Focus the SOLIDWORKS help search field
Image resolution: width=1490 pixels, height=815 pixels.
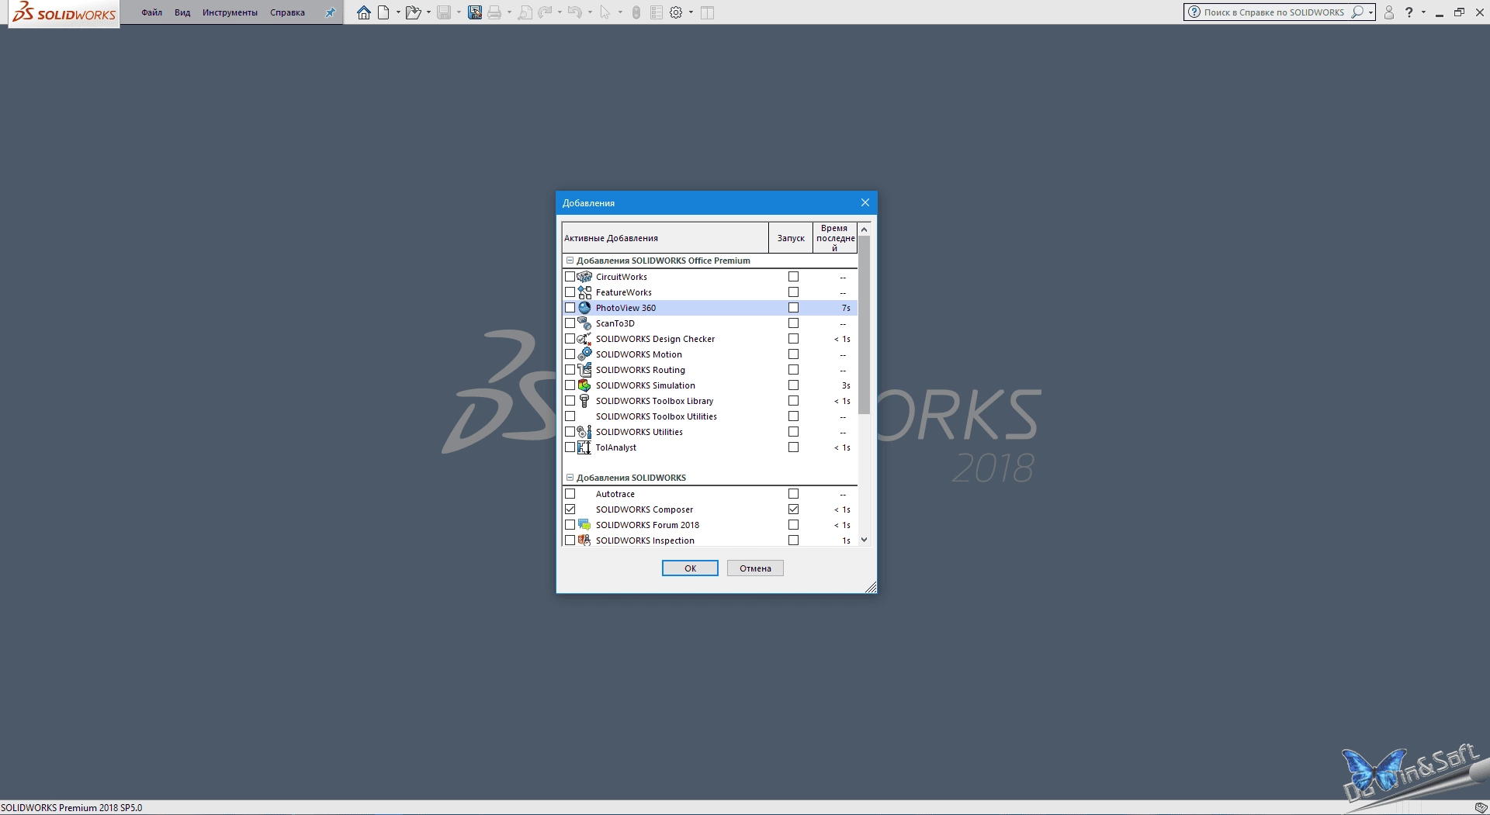tap(1274, 12)
